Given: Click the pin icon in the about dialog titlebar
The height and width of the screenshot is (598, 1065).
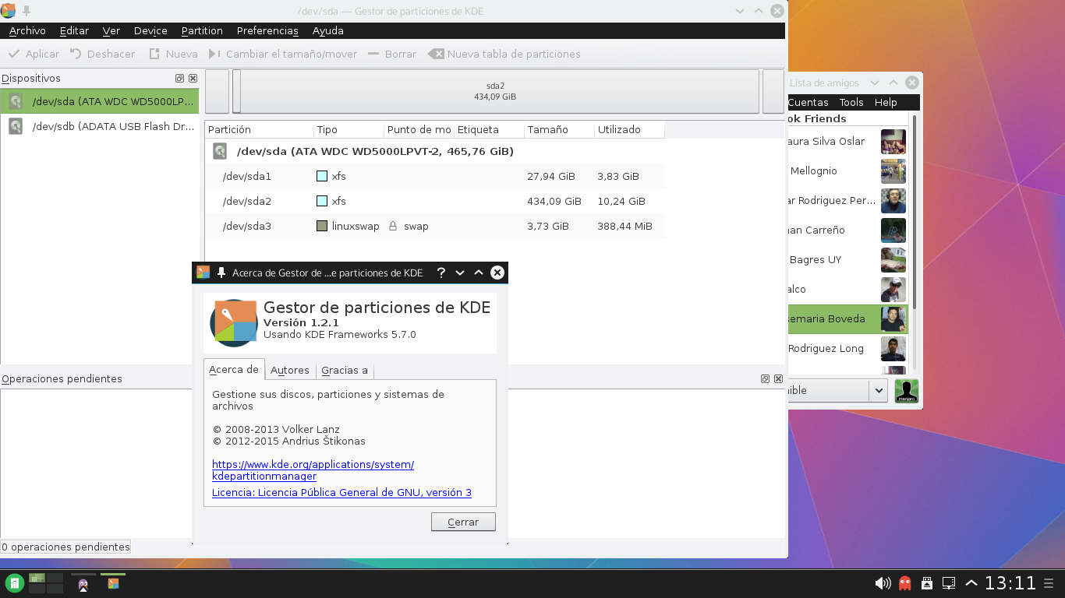Looking at the screenshot, I should click(x=221, y=273).
